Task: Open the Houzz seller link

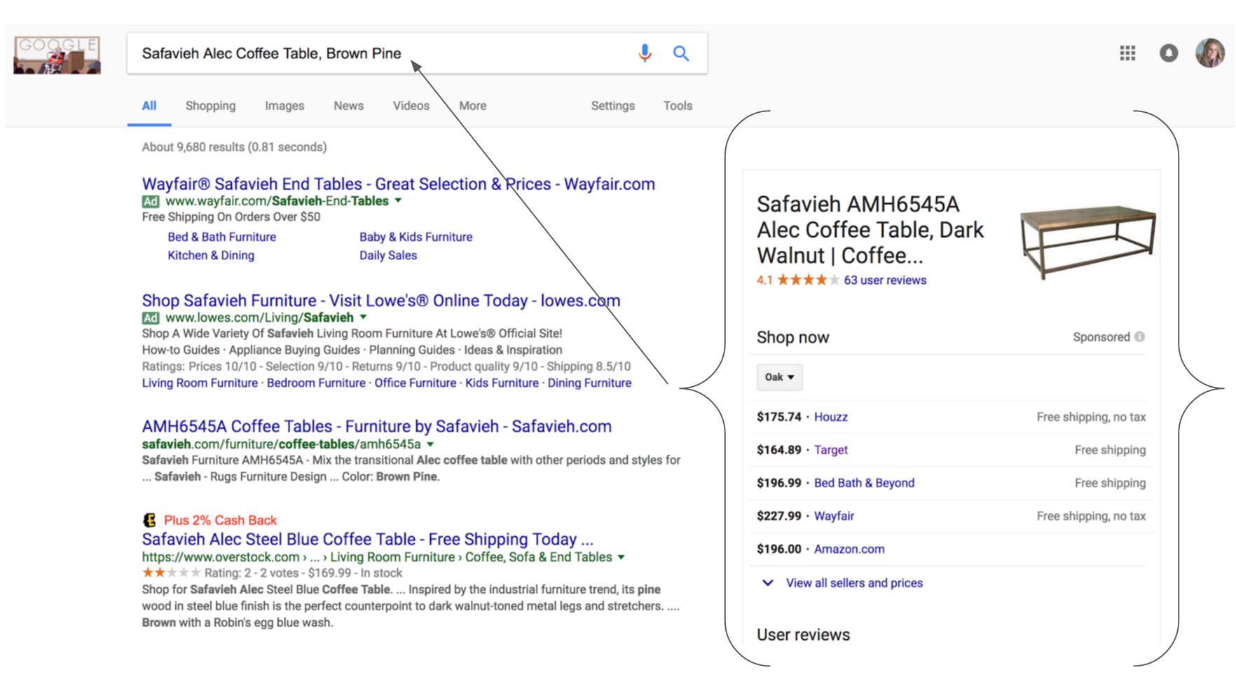Action: pyautogui.click(x=830, y=417)
